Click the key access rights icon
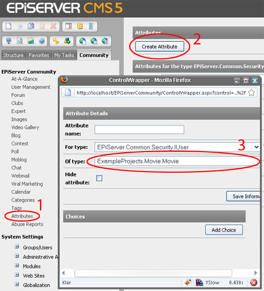The height and width of the screenshot is (291, 264). [56, 41]
